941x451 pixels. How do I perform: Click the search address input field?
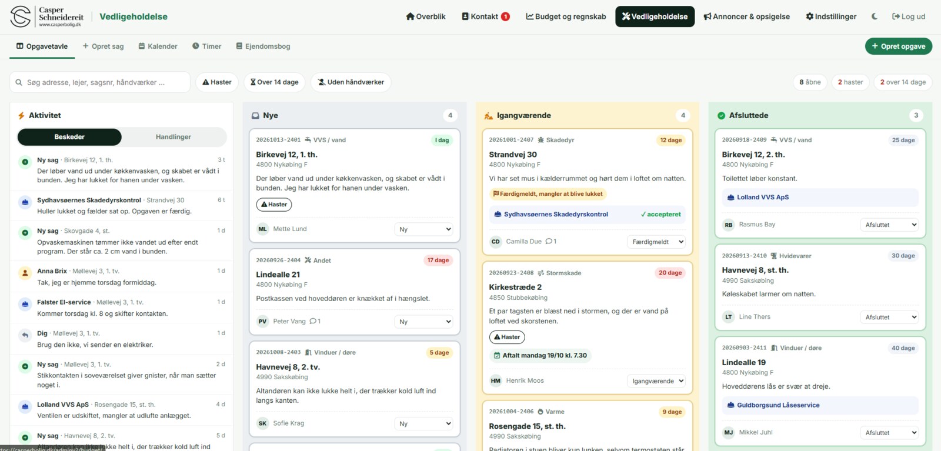(100, 82)
